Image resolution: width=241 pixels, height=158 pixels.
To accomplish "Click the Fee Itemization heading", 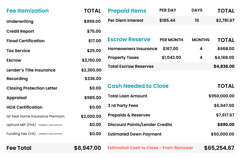I will (28, 11).
